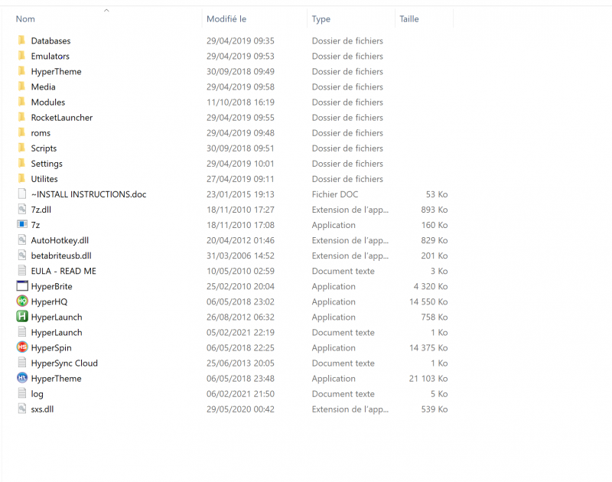This screenshot has height=482, width=612.
Task: Select the Scripts folder name
Action: click(44, 148)
